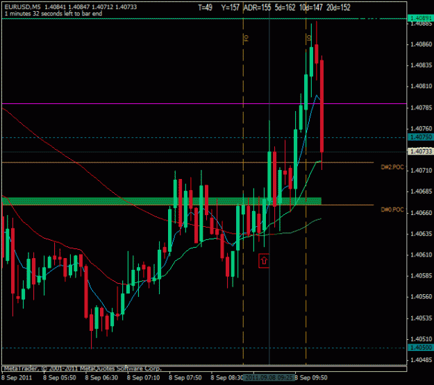The image size is (434, 385).
Task: Select the green shaded rectangle zone
Action: click(161, 201)
